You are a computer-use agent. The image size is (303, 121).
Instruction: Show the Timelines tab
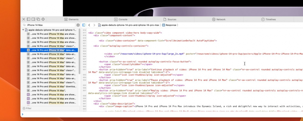[268, 19]
